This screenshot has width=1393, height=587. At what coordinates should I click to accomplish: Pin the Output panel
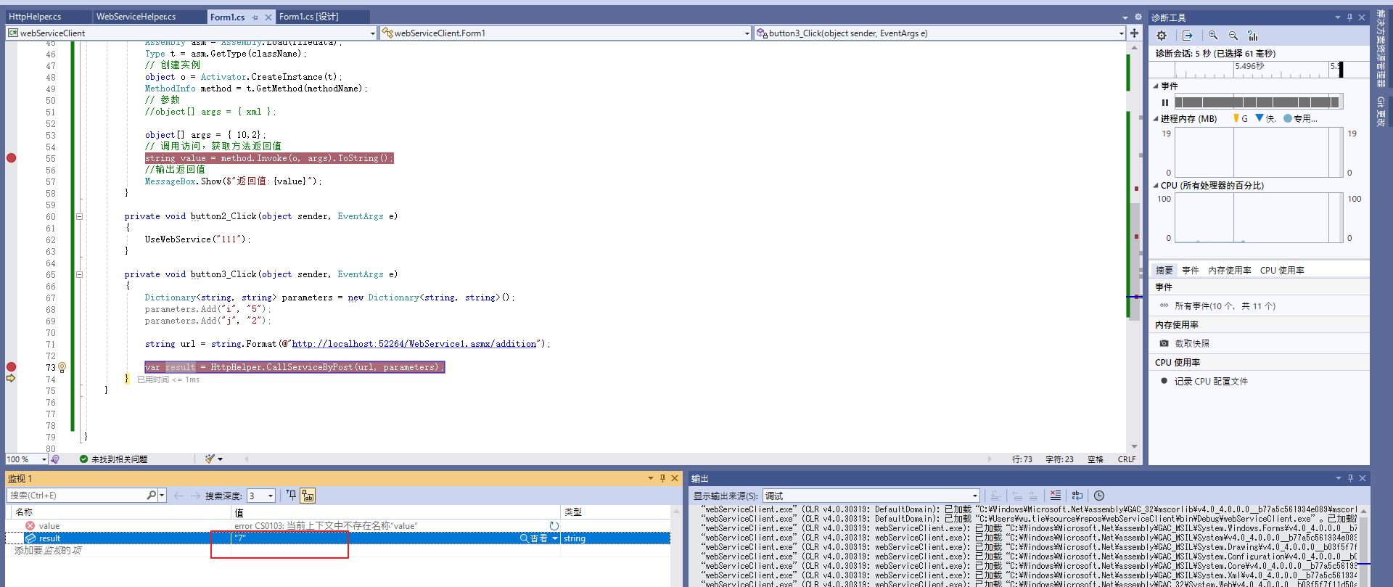1350,478
